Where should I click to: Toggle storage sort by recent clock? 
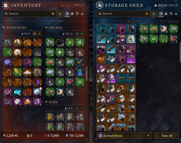[x=161, y=14]
